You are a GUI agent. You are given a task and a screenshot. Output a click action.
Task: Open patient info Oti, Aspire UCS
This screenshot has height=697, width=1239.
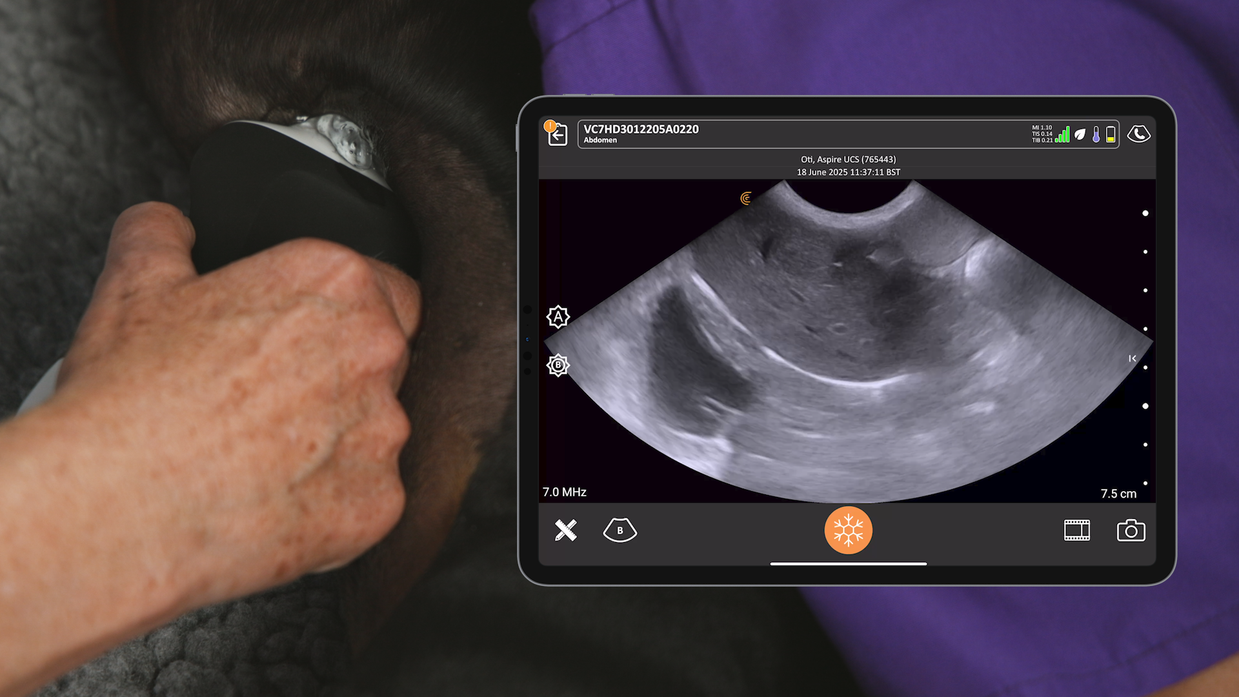click(x=848, y=159)
